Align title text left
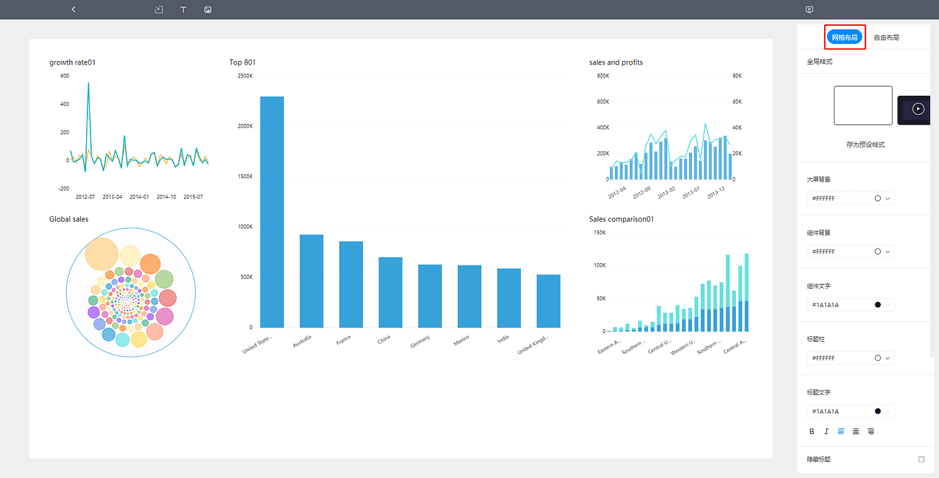Viewport: 939px width, 478px height. click(841, 432)
